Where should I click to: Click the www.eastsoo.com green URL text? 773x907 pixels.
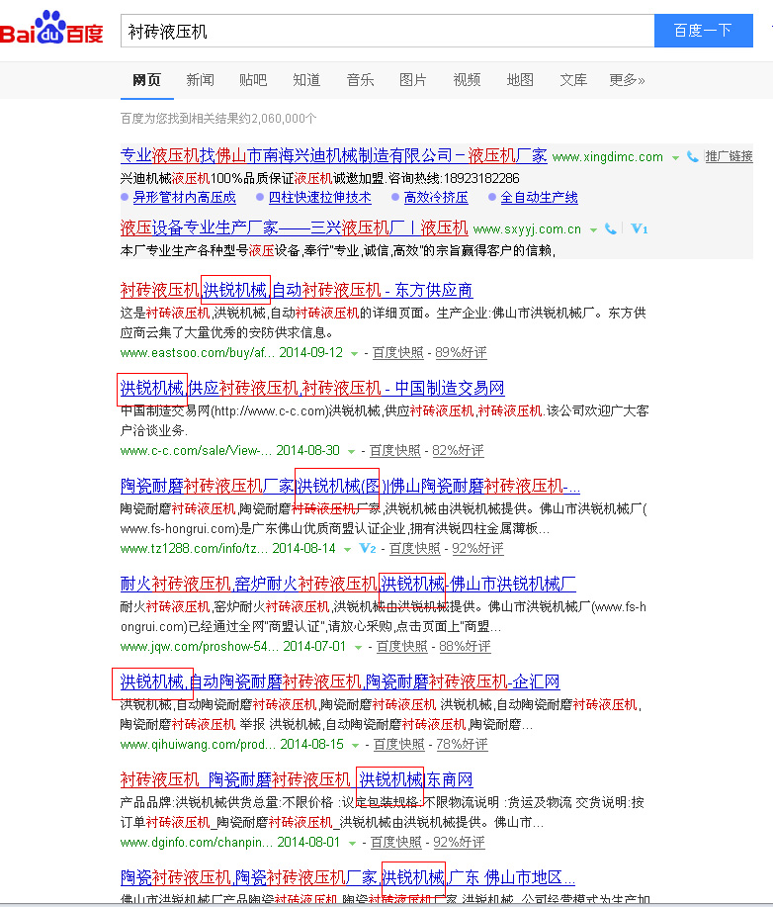pos(198,353)
